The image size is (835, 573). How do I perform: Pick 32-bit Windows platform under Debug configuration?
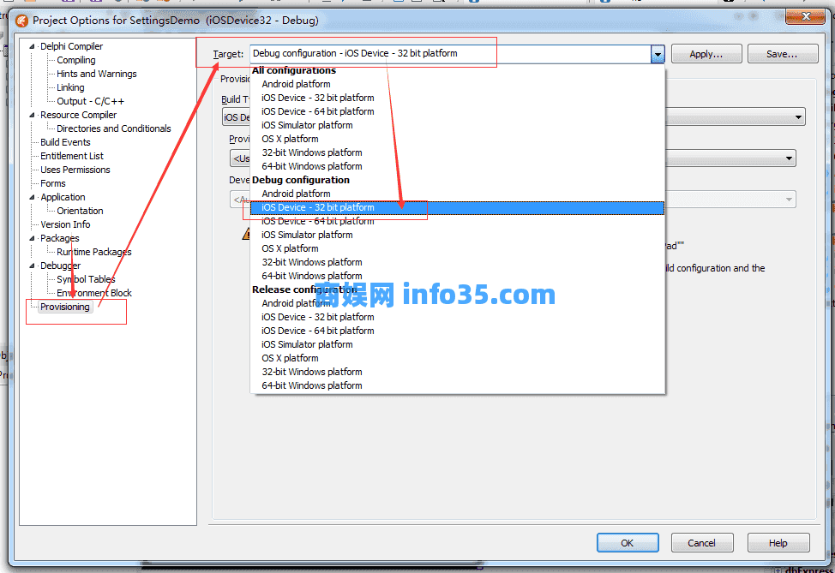click(458, 262)
